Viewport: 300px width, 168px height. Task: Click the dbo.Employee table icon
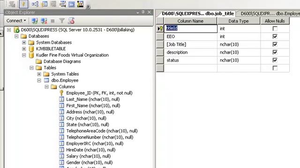(46, 80)
